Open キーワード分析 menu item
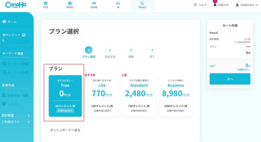Viewport: 261px width, 142px height. [x=18, y=72]
